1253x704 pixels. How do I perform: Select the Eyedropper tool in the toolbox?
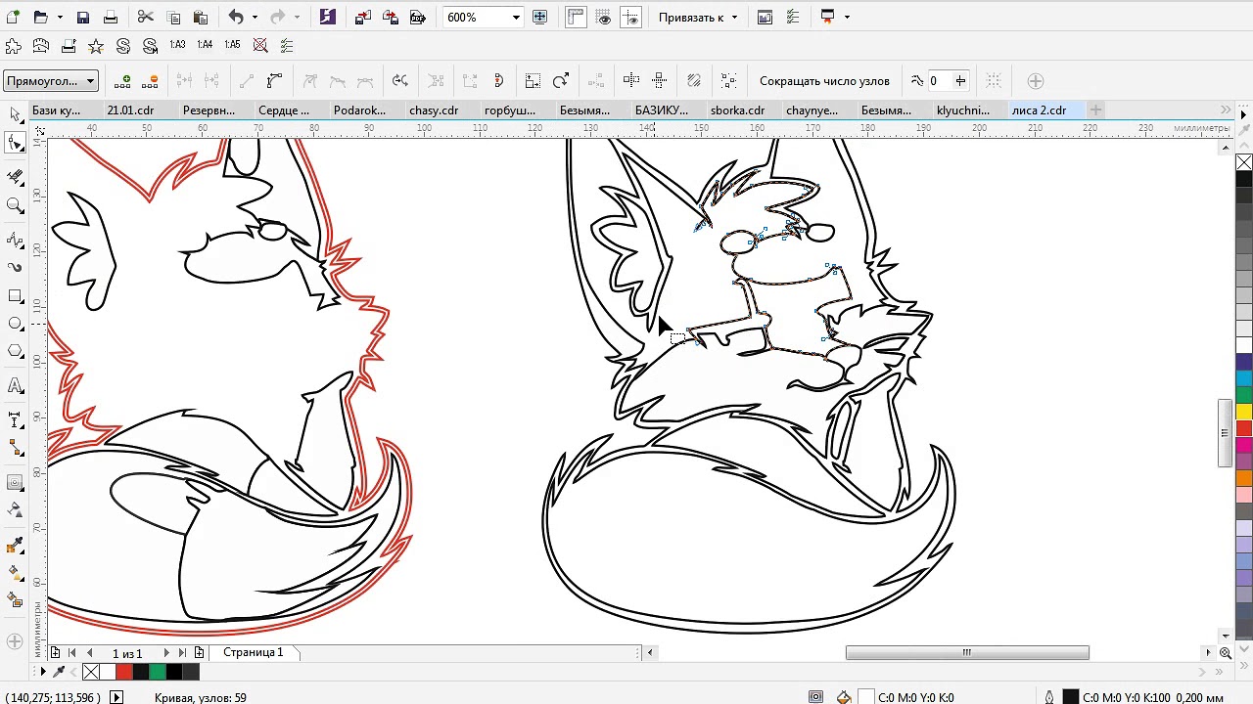click(15, 545)
